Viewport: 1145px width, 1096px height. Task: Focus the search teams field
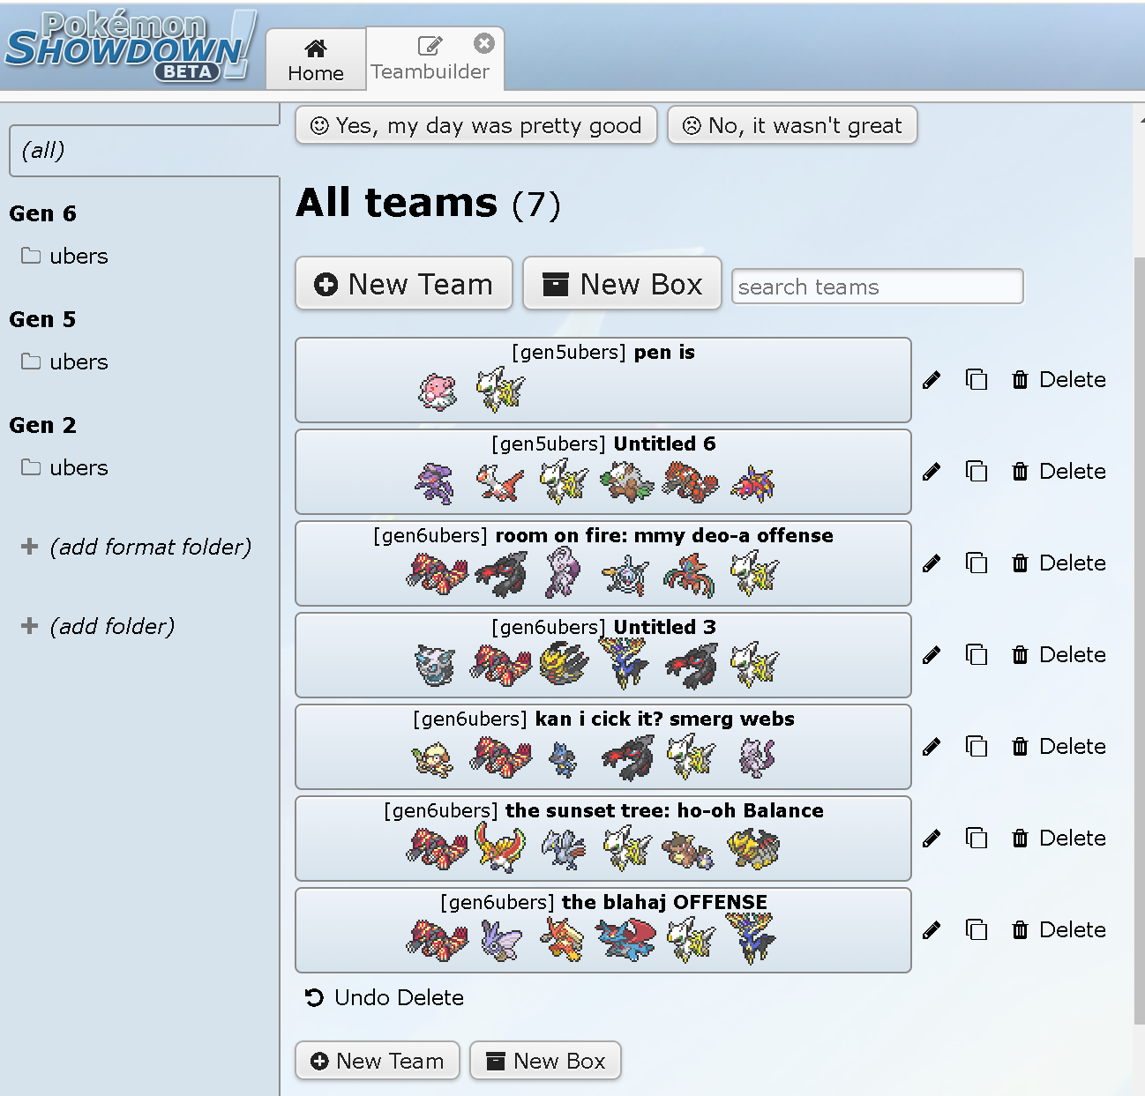coord(878,287)
